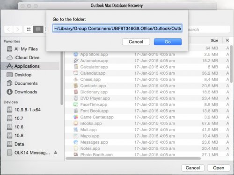
Task: Click the sidebar vertical scrollbar
Action: tap(62, 78)
